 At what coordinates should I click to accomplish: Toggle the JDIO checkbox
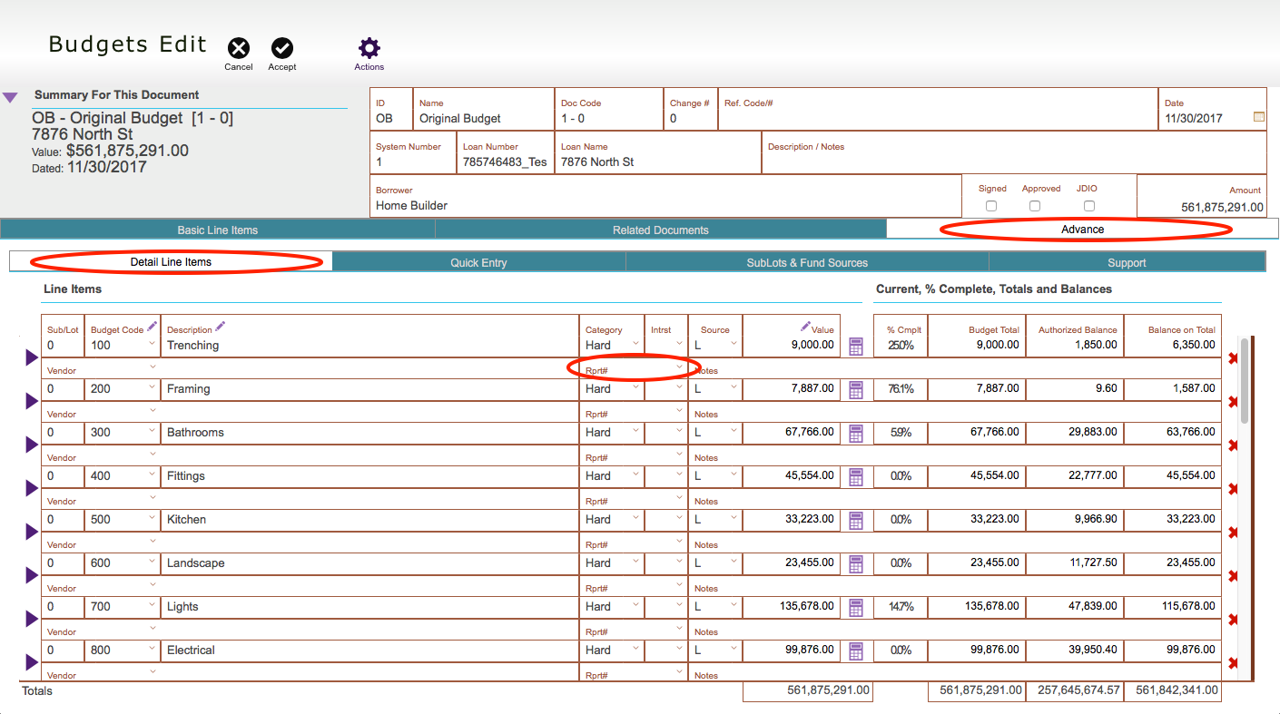(1088, 206)
